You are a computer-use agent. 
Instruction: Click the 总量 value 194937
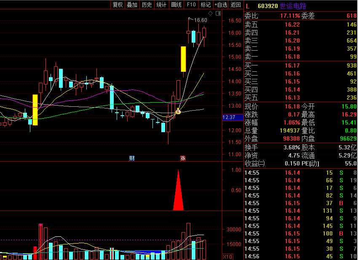(x=290, y=130)
